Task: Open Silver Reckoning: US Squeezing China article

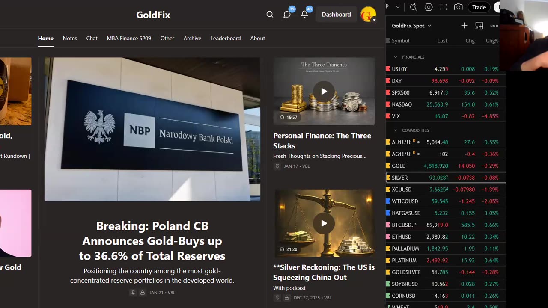Action: (x=324, y=272)
